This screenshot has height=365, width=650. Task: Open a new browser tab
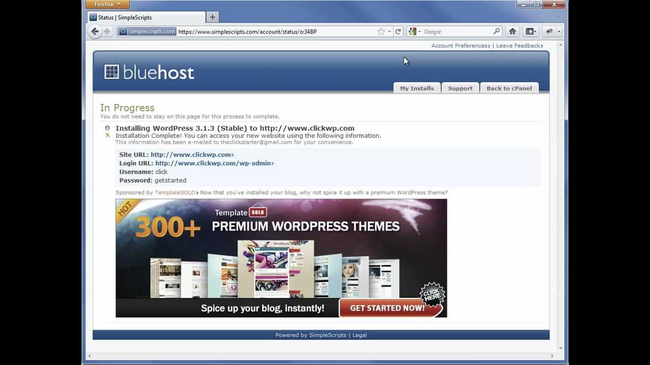[212, 17]
